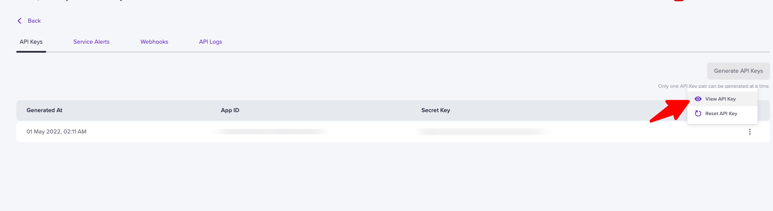Click the blurred App ID value

coord(272,132)
